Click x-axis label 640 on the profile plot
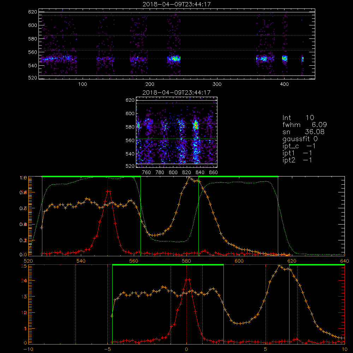The height and width of the screenshot is (353, 353). tap(345, 261)
